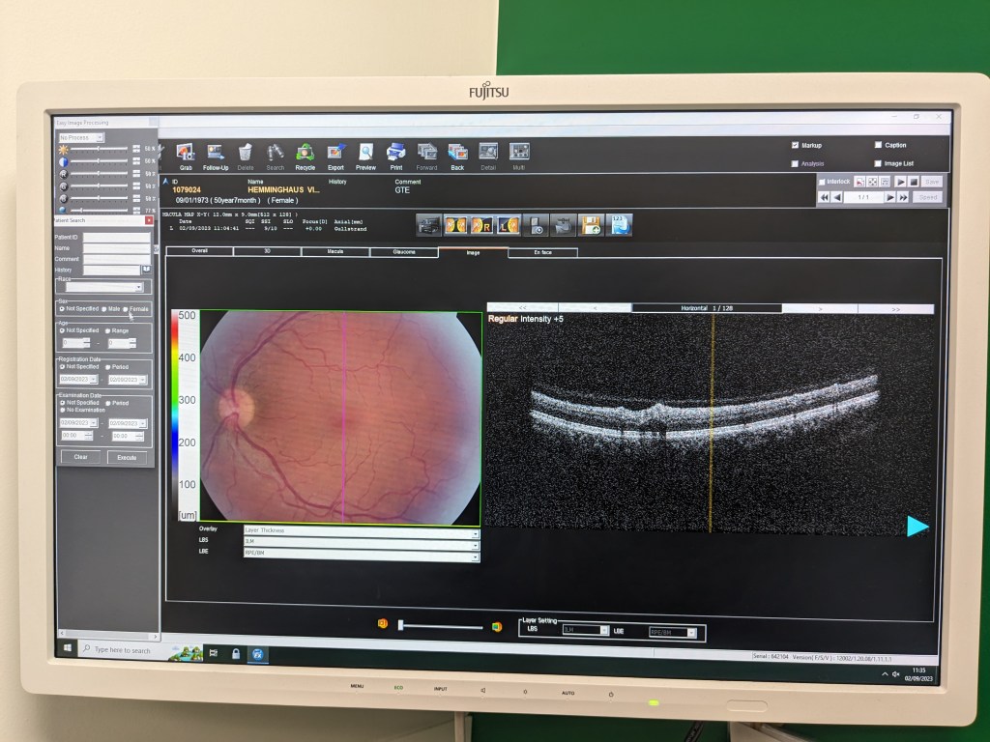Open the Follow-Up tool

[216, 153]
